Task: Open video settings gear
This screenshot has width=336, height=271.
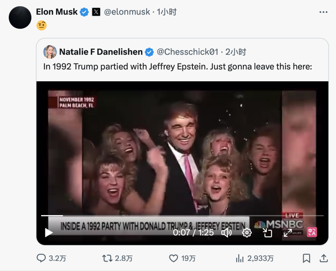Action: pos(247,233)
